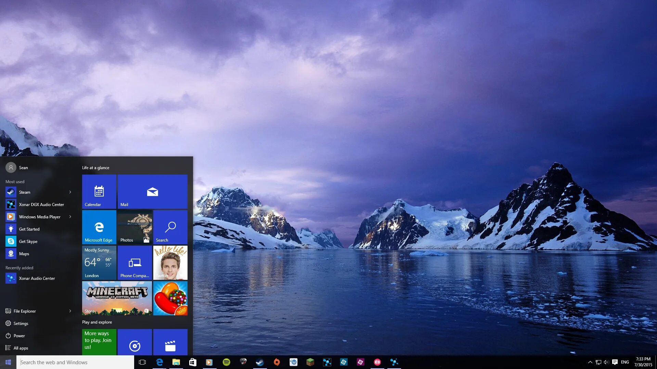Open Spotify from the taskbar
This screenshot has height=369, width=657.
point(226,362)
